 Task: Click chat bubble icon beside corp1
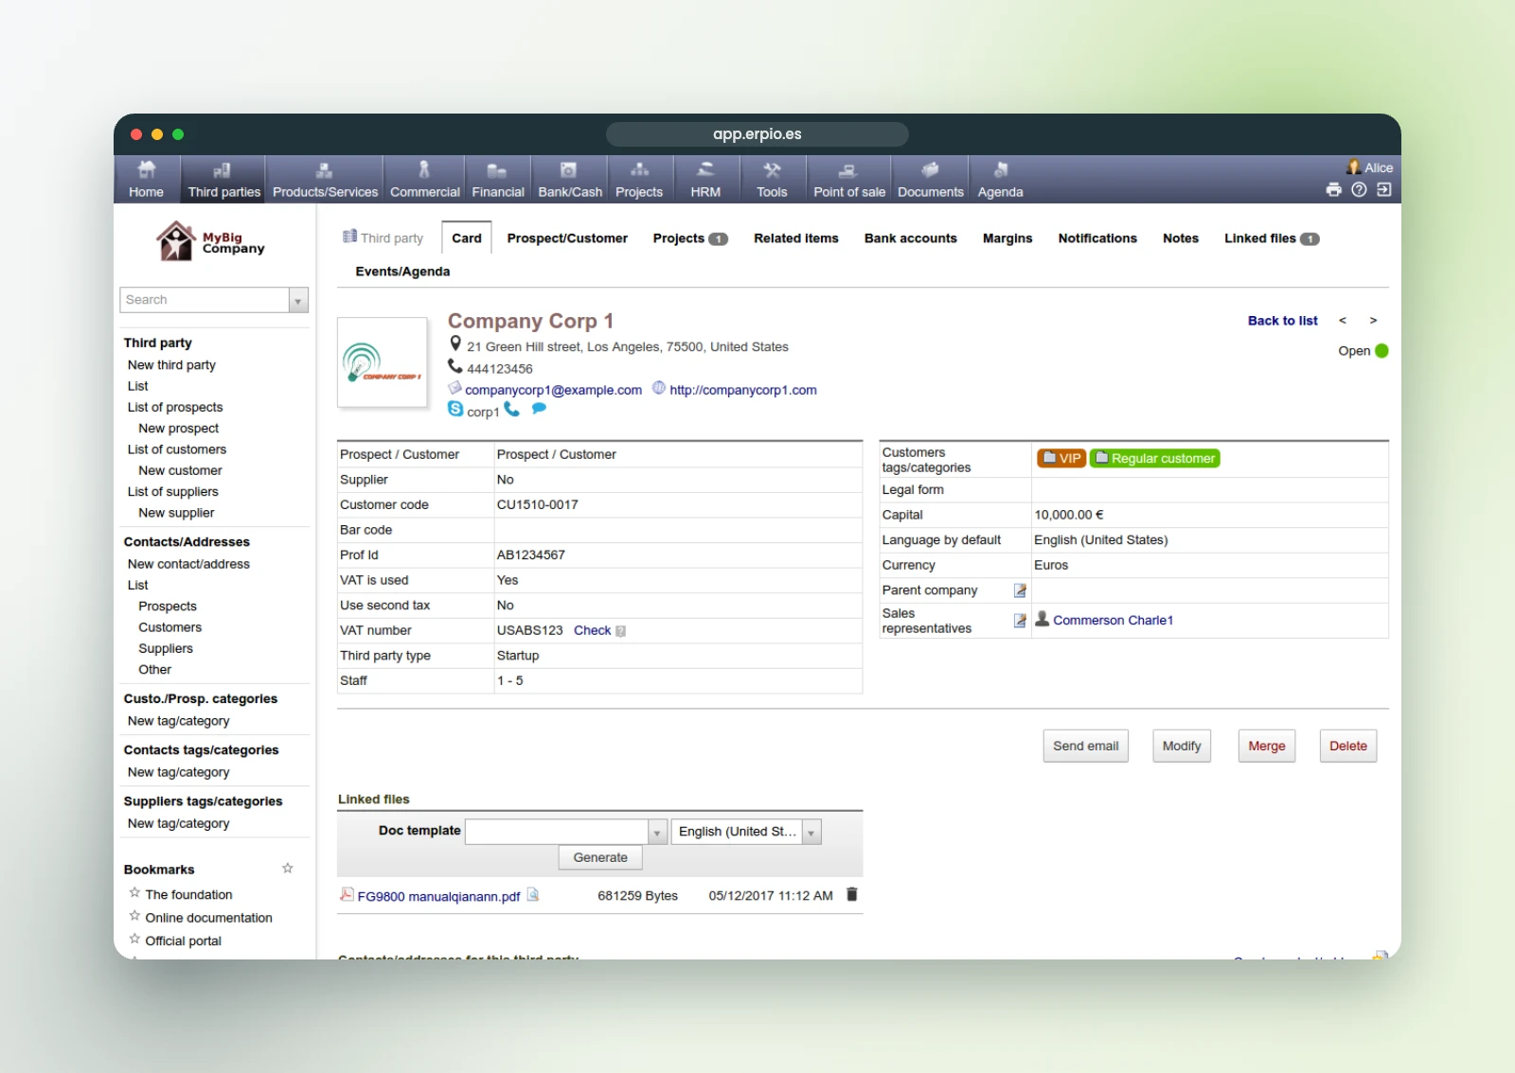pos(539,409)
